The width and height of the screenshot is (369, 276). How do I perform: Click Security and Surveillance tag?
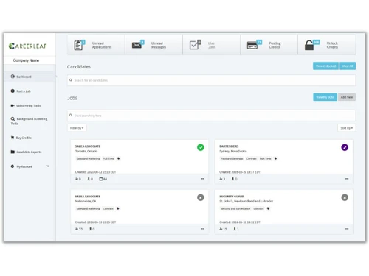(x=235, y=209)
